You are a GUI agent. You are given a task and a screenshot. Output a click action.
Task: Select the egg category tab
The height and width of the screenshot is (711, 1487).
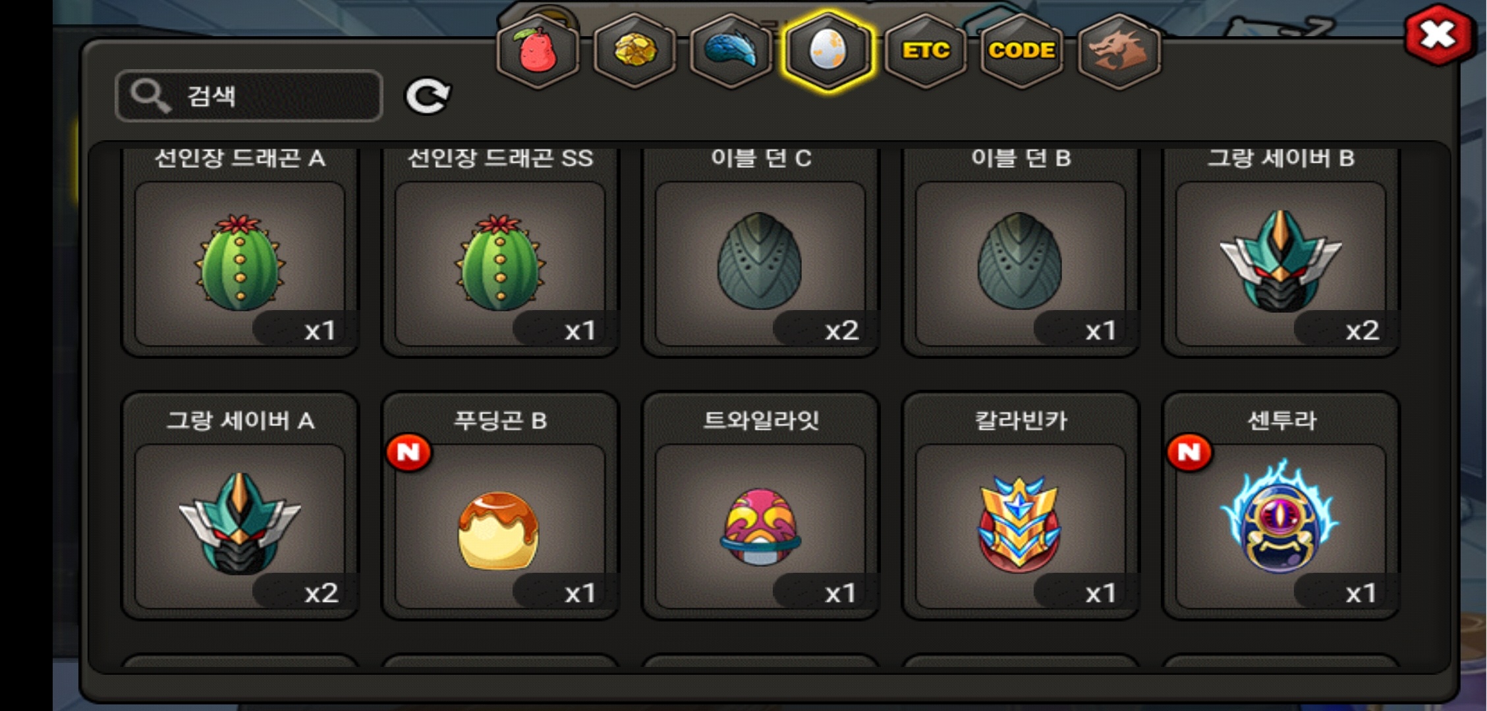point(828,51)
